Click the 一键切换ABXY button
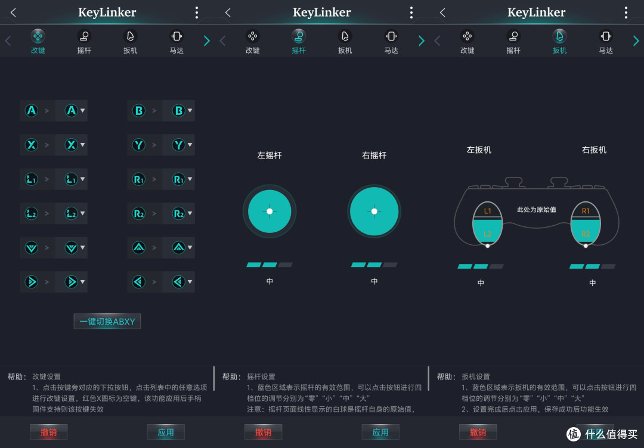The width and height of the screenshot is (644, 448). click(x=107, y=321)
